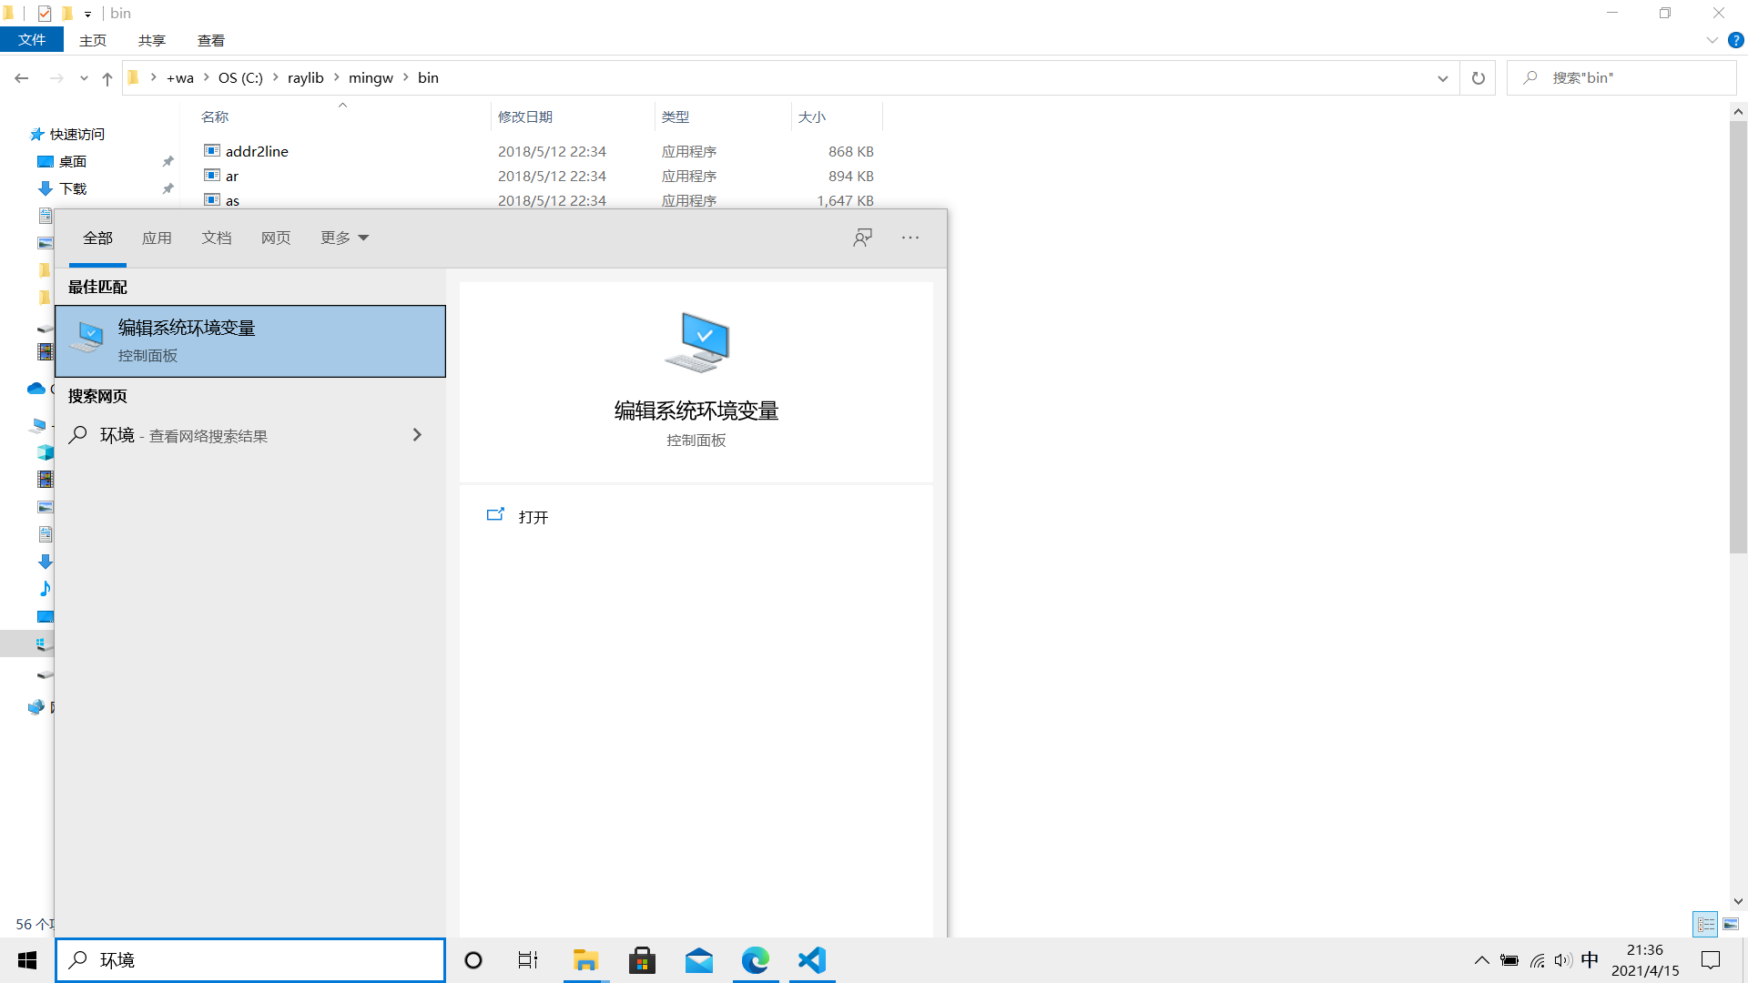1748x983 pixels.
Task: Switch to the 应用 search filter tab
Action: coord(157,238)
